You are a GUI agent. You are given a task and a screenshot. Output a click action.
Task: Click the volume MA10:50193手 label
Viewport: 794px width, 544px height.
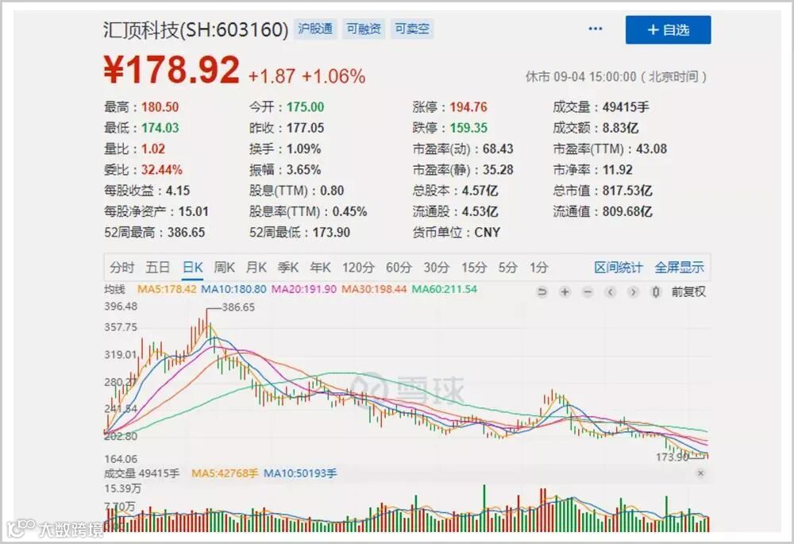(x=300, y=473)
